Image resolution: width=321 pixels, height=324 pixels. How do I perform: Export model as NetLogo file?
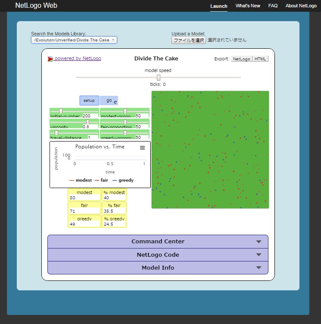[241, 59]
